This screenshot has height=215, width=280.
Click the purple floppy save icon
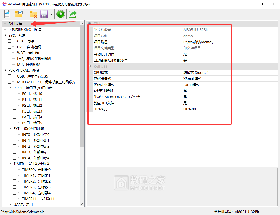pyautogui.click(x=44, y=14)
